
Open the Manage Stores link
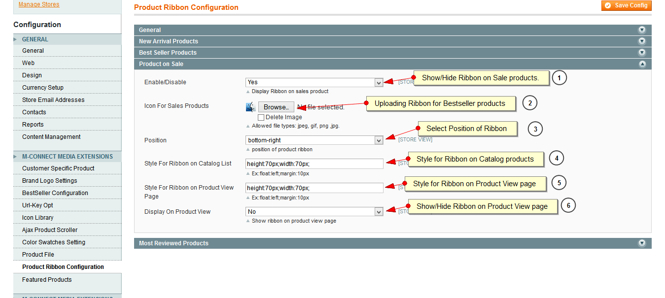click(39, 4)
